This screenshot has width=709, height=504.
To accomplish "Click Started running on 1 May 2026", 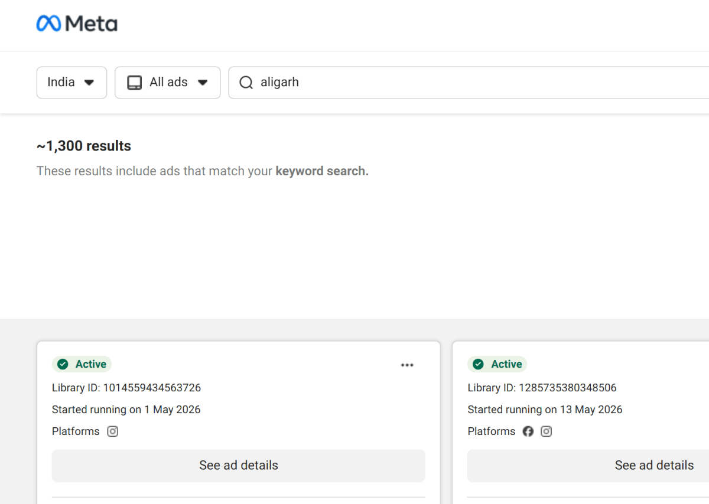I will (126, 410).
